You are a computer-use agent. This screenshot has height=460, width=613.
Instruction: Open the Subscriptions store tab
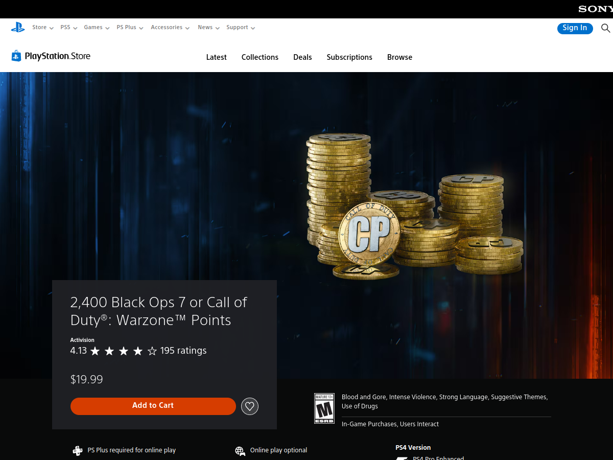point(349,57)
